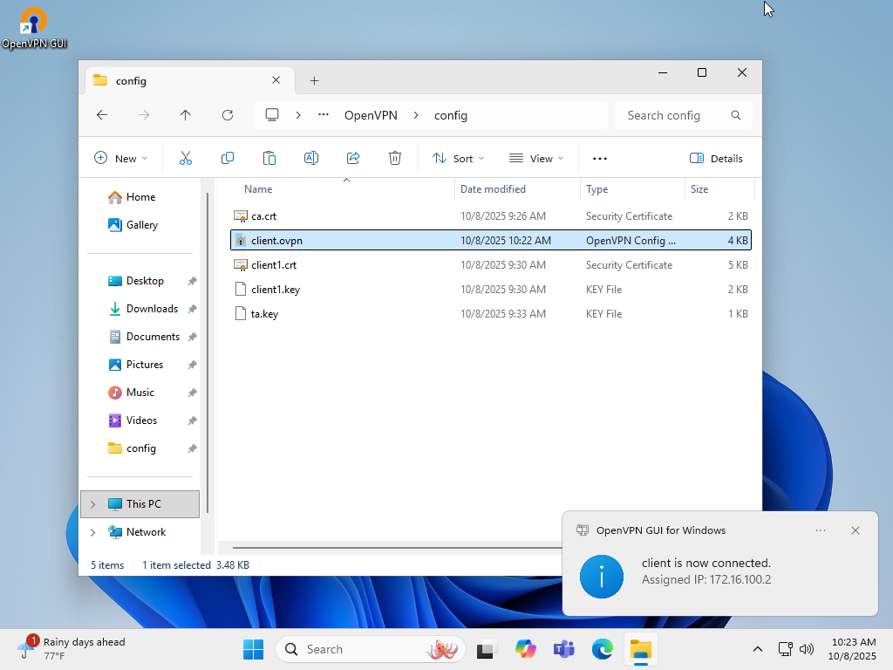Dismiss the OpenVPN connected notification
This screenshot has height=670, width=893.
pos(856,530)
